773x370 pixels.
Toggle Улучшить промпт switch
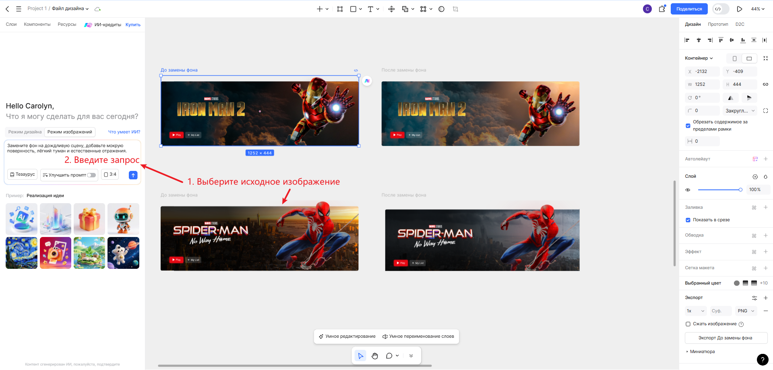(x=91, y=175)
